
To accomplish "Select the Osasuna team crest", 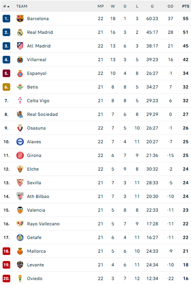I will [20, 128].
